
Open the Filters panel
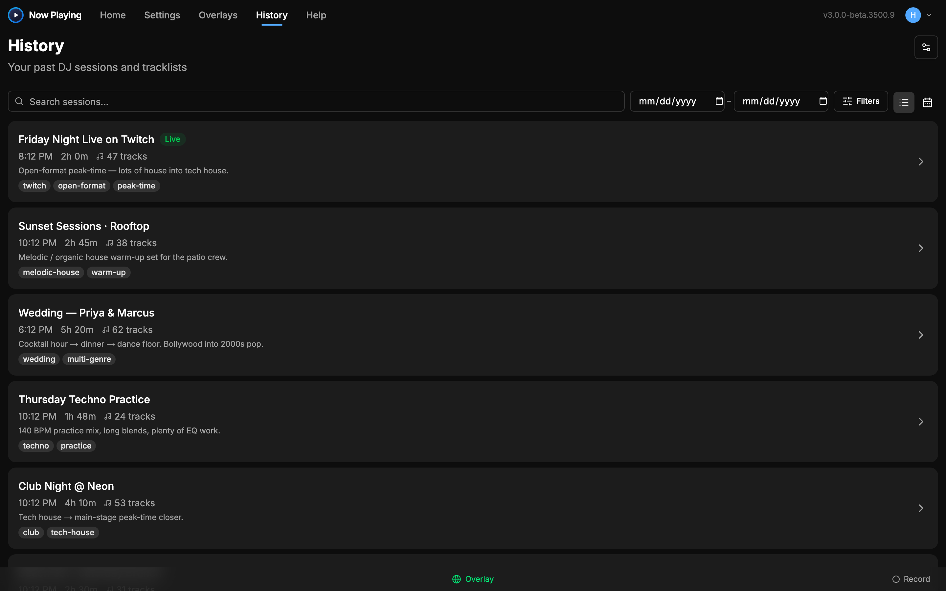pyautogui.click(x=861, y=101)
